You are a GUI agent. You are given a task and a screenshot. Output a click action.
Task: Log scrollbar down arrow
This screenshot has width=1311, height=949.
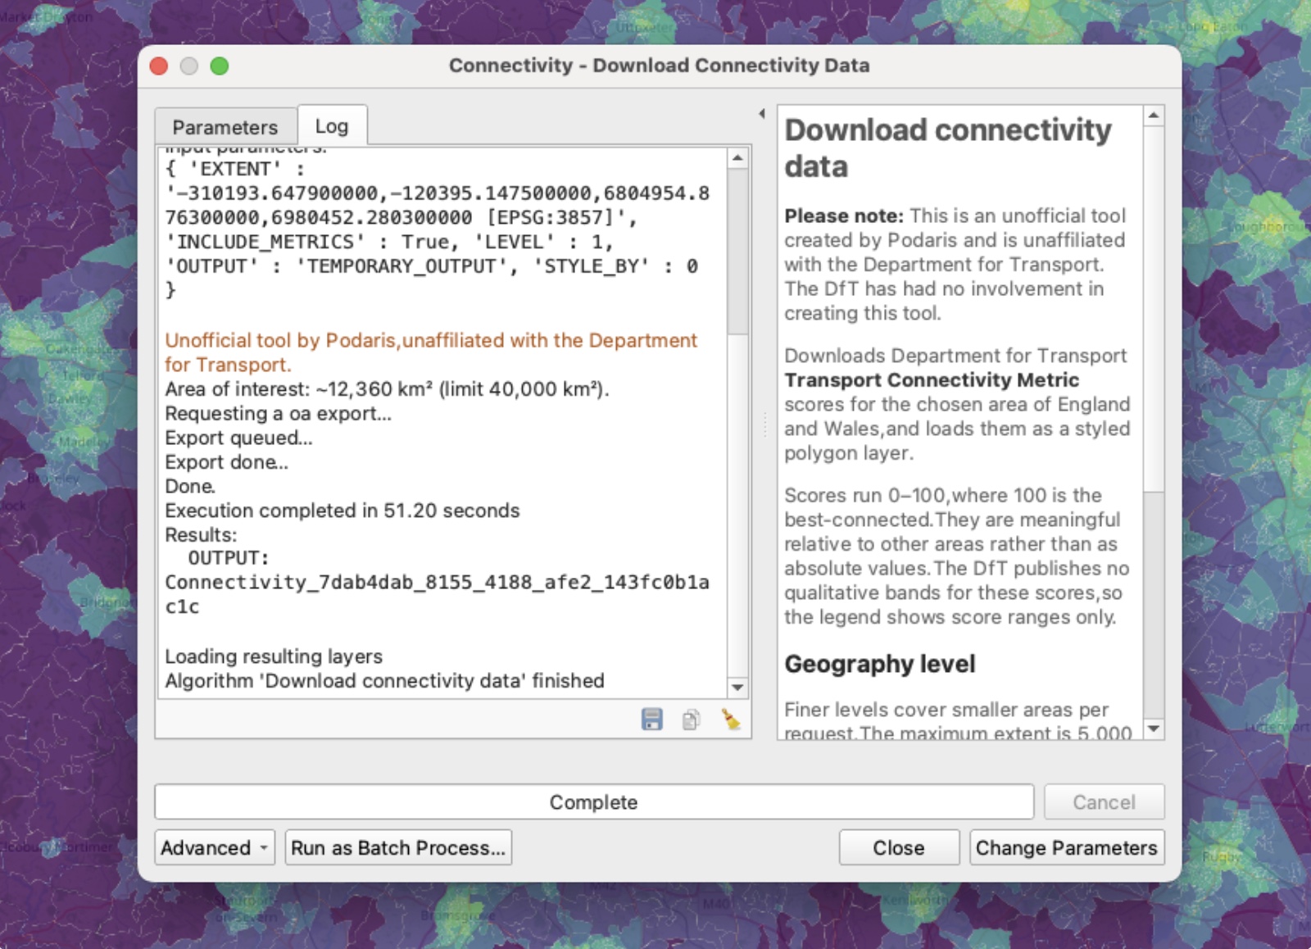[x=737, y=688]
